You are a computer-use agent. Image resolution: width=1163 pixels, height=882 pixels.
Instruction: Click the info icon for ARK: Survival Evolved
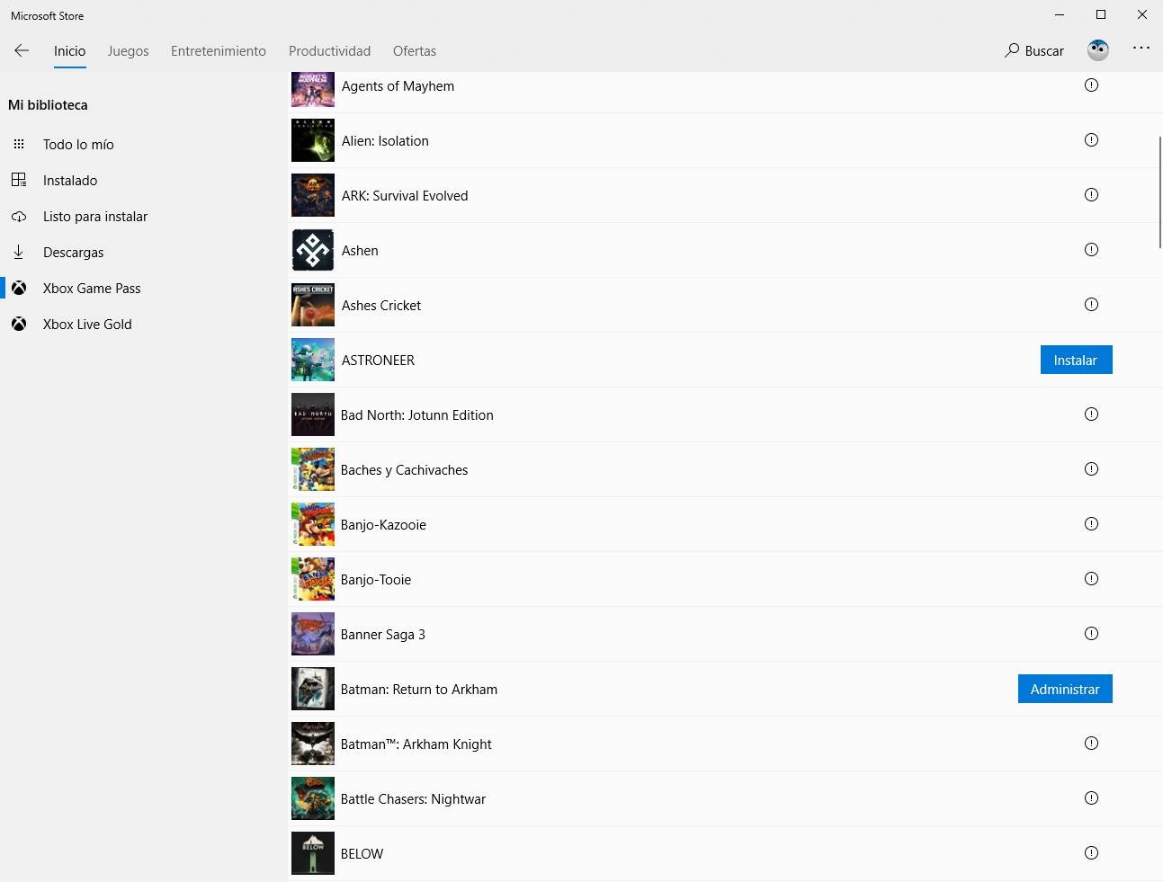point(1091,195)
